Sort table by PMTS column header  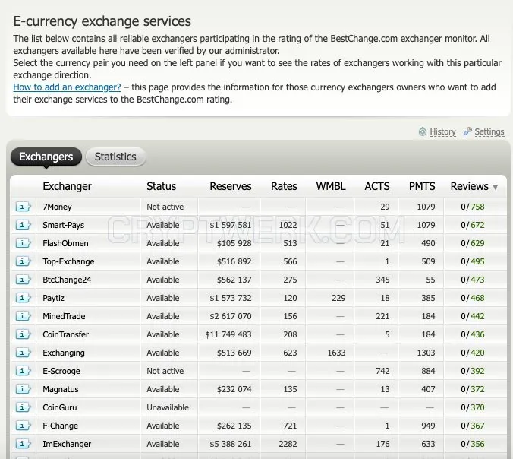point(422,186)
